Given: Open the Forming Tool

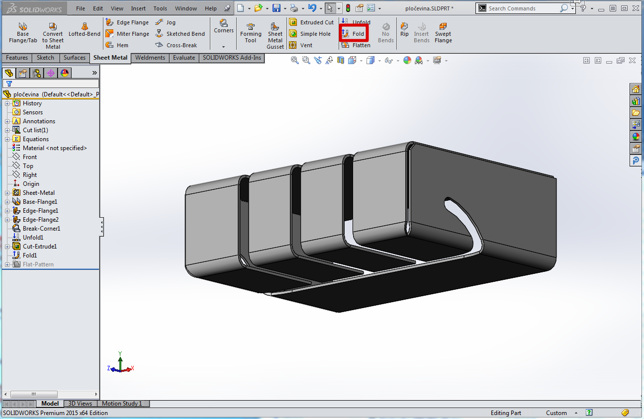Looking at the screenshot, I should [251, 33].
